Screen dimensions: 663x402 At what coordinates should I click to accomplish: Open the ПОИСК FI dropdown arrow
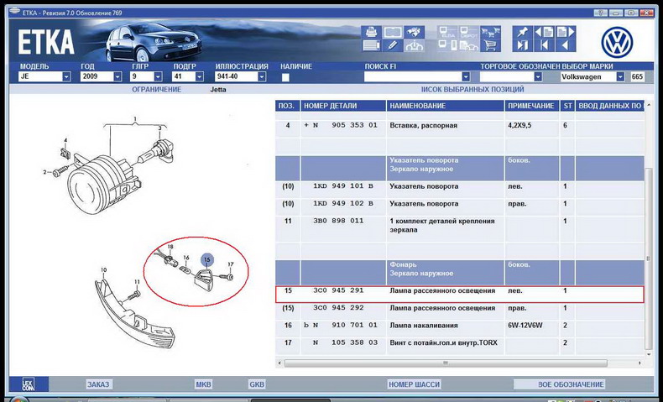click(x=466, y=76)
